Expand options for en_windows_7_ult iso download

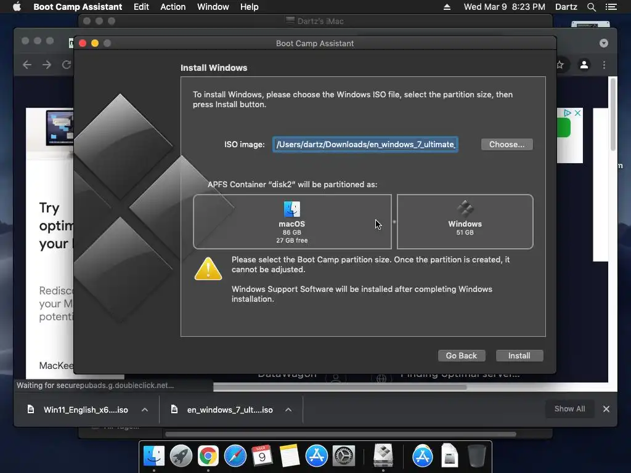coord(288,410)
